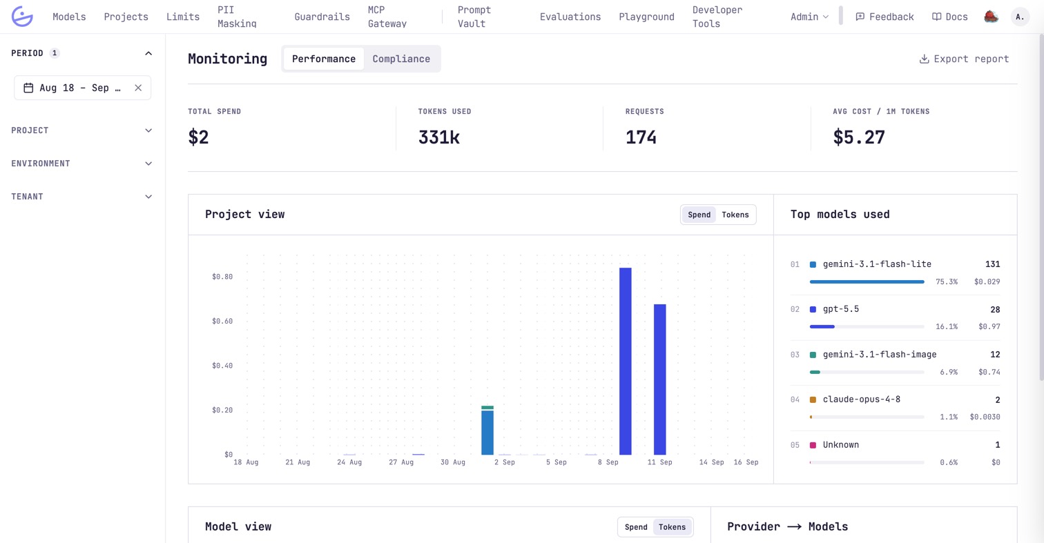The height and width of the screenshot is (543, 1044).
Task: Select the Performance tab
Action: pos(324,59)
